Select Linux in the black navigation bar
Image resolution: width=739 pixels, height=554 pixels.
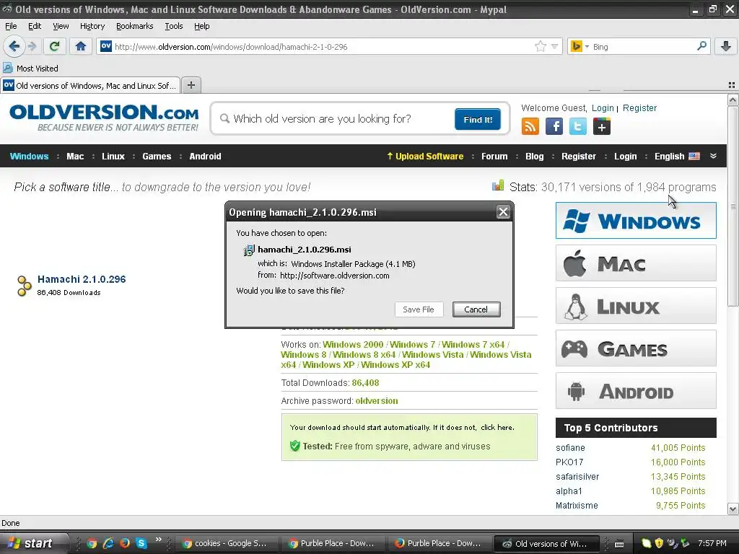113,156
